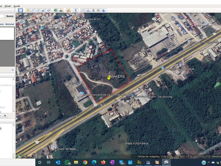
Task: Launch File Explorer from the taskbar
Action: (x=76, y=163)
